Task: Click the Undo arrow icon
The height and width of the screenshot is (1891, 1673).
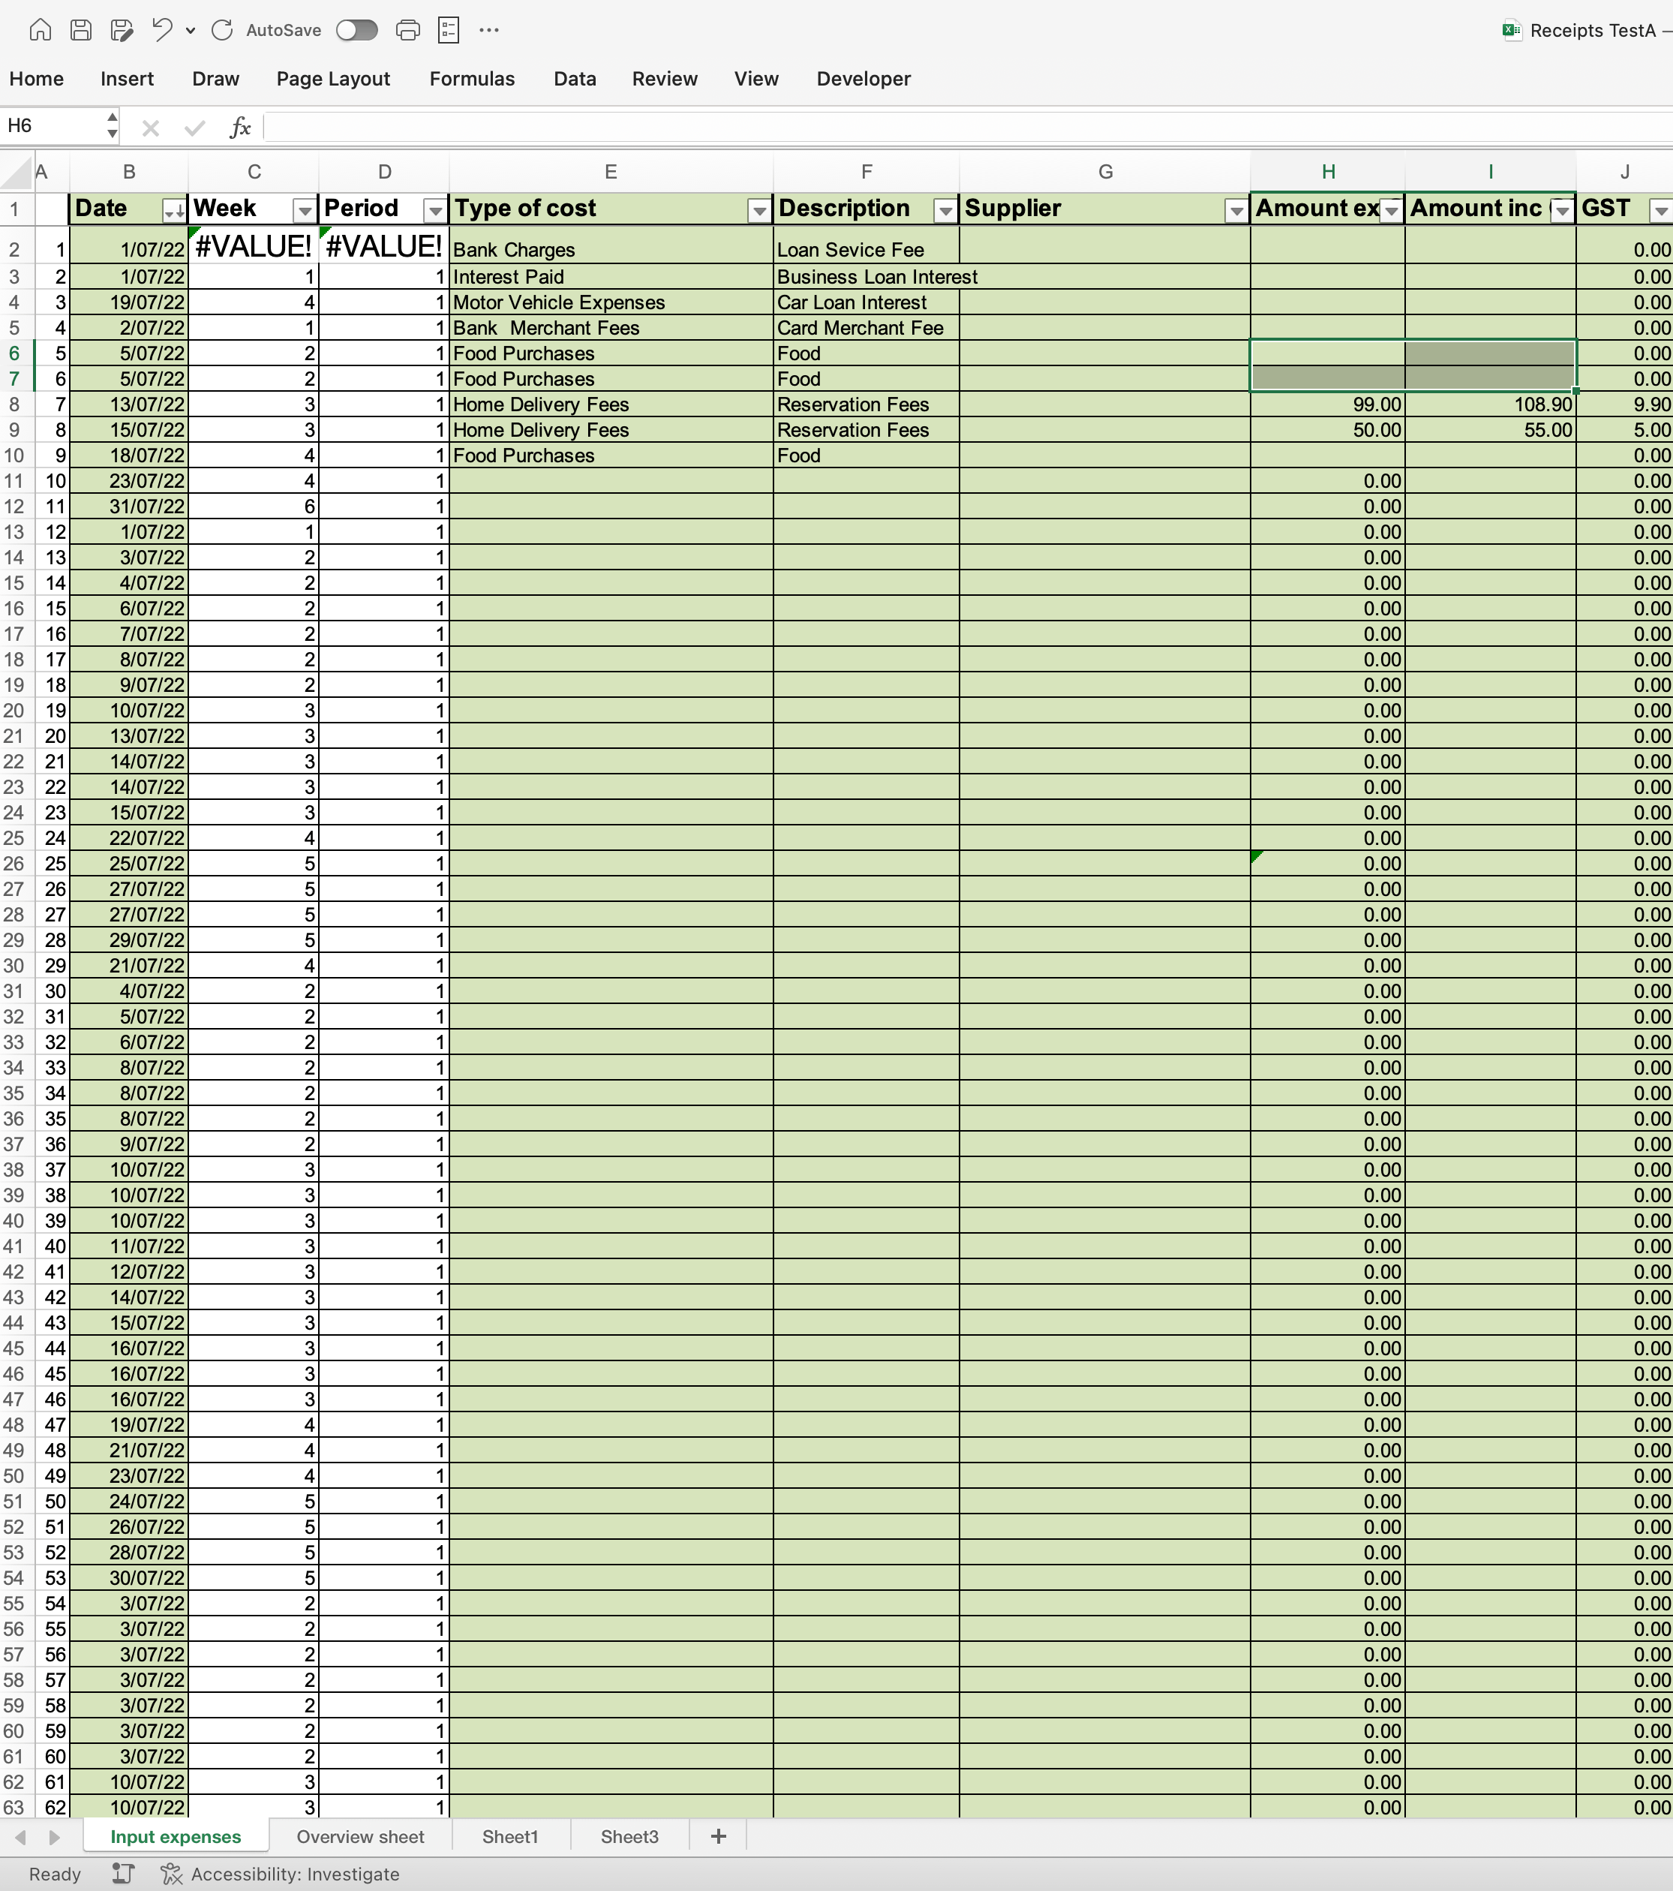Action: click(162, 31)
